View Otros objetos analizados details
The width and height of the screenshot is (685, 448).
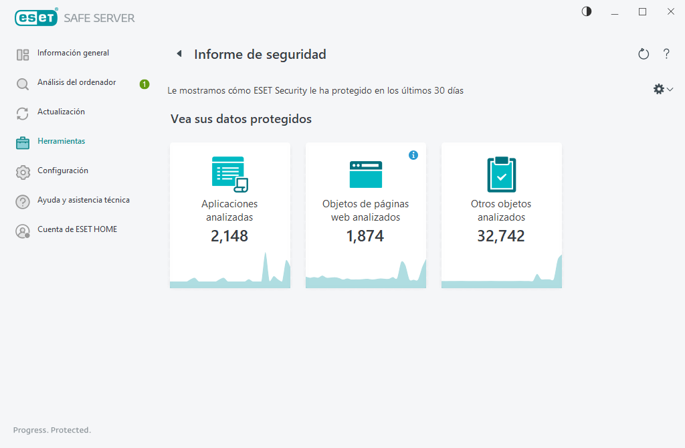point(501,214)
